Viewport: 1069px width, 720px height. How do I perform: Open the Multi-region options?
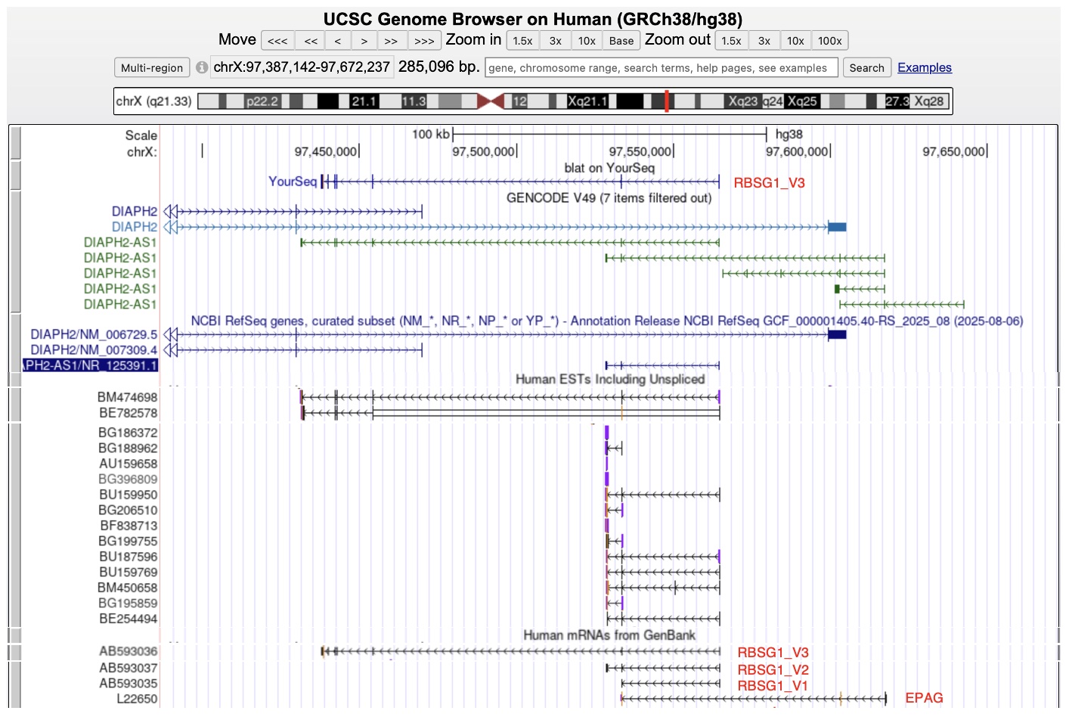tap(152, 67)
